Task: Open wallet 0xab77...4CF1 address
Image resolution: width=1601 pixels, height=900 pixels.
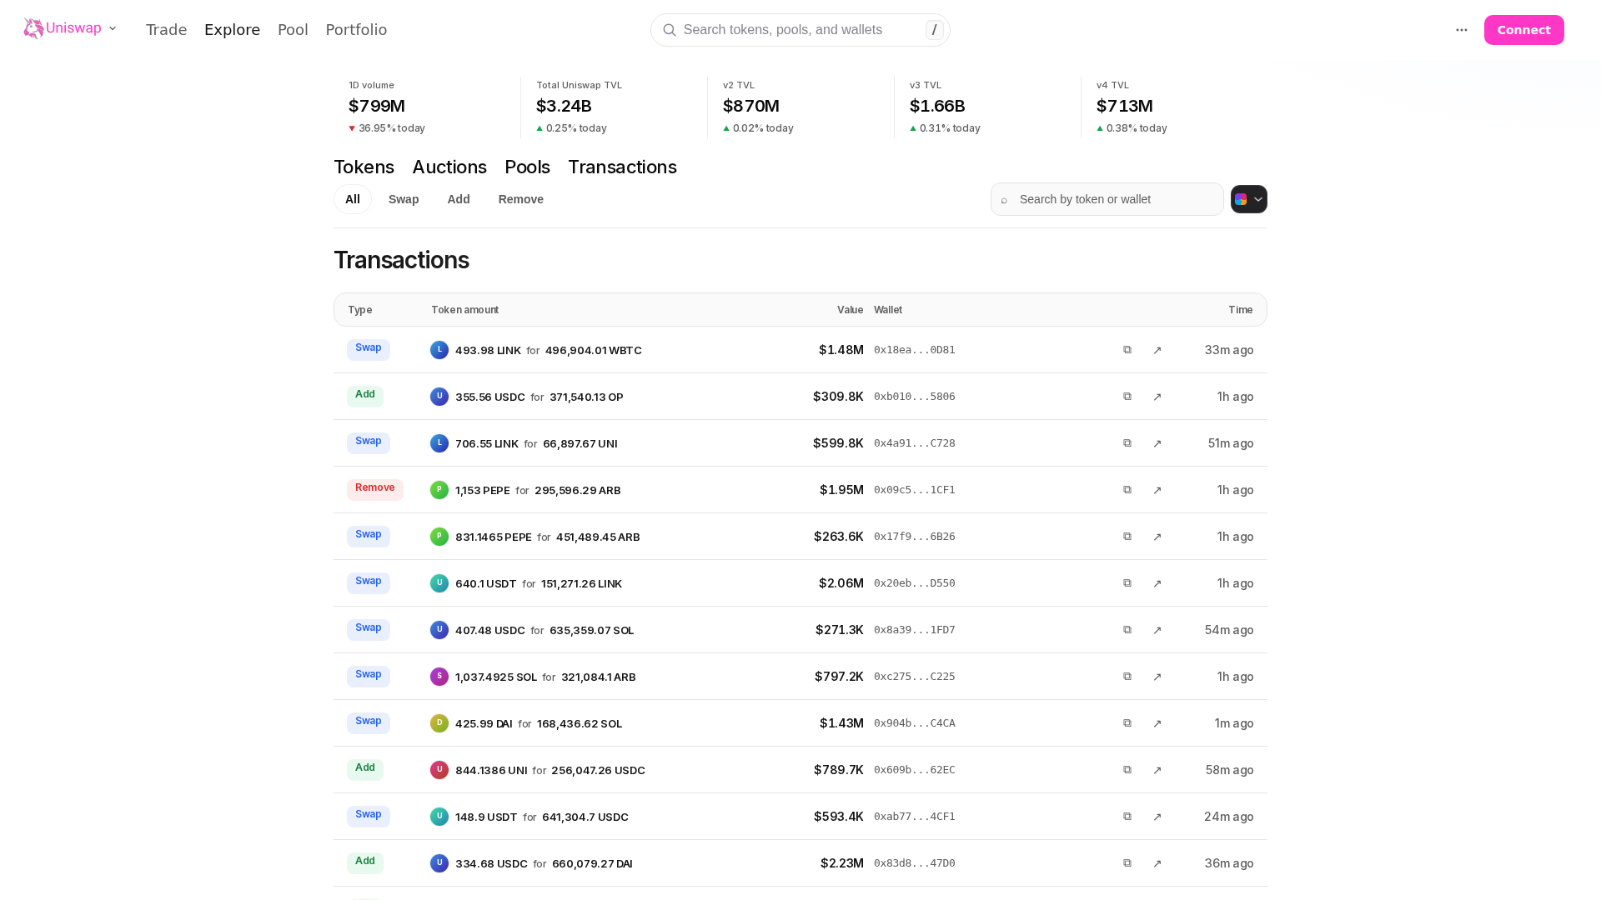Action: point(915,817)
